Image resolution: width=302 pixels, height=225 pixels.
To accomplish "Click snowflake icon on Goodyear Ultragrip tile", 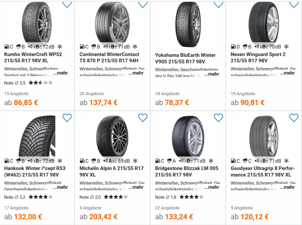I will pyautogui.click(x=286, y=161).
